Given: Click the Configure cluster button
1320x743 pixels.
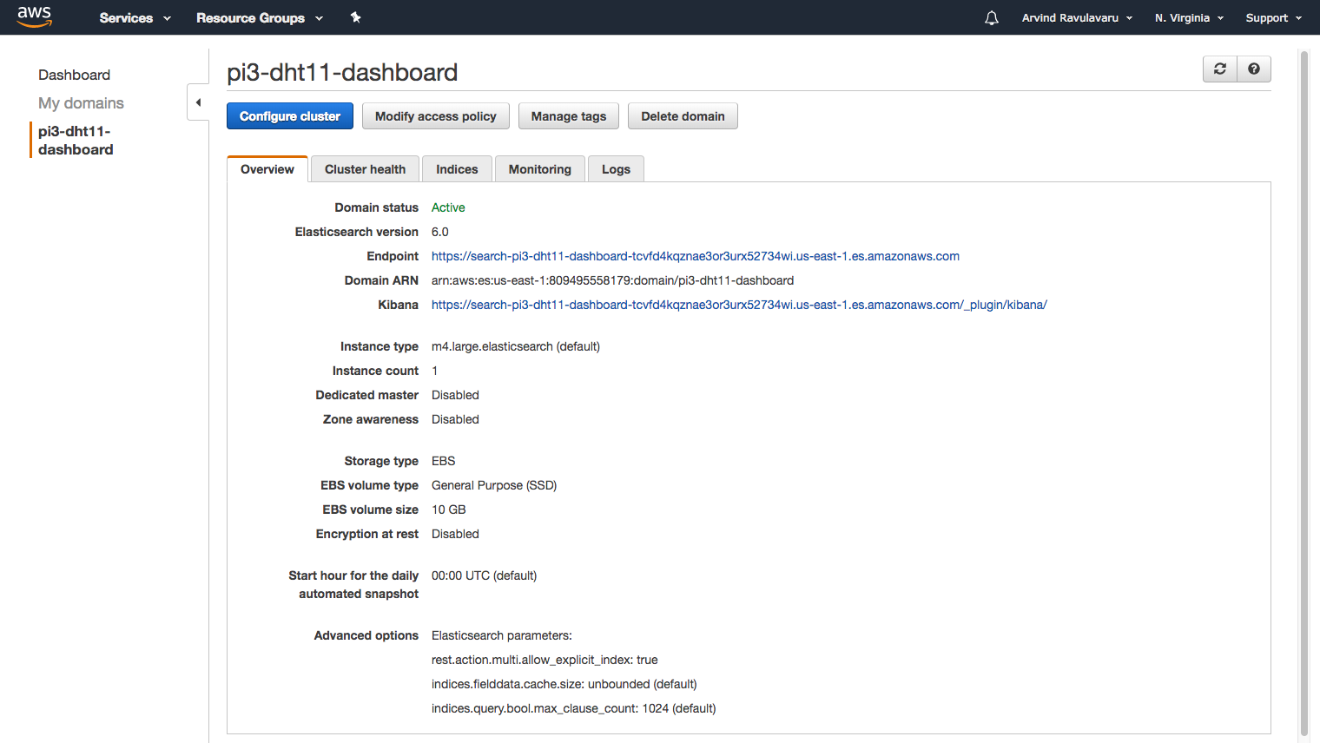Looking at the screenshot, I should pyautogui.click(x=290, y=116).
